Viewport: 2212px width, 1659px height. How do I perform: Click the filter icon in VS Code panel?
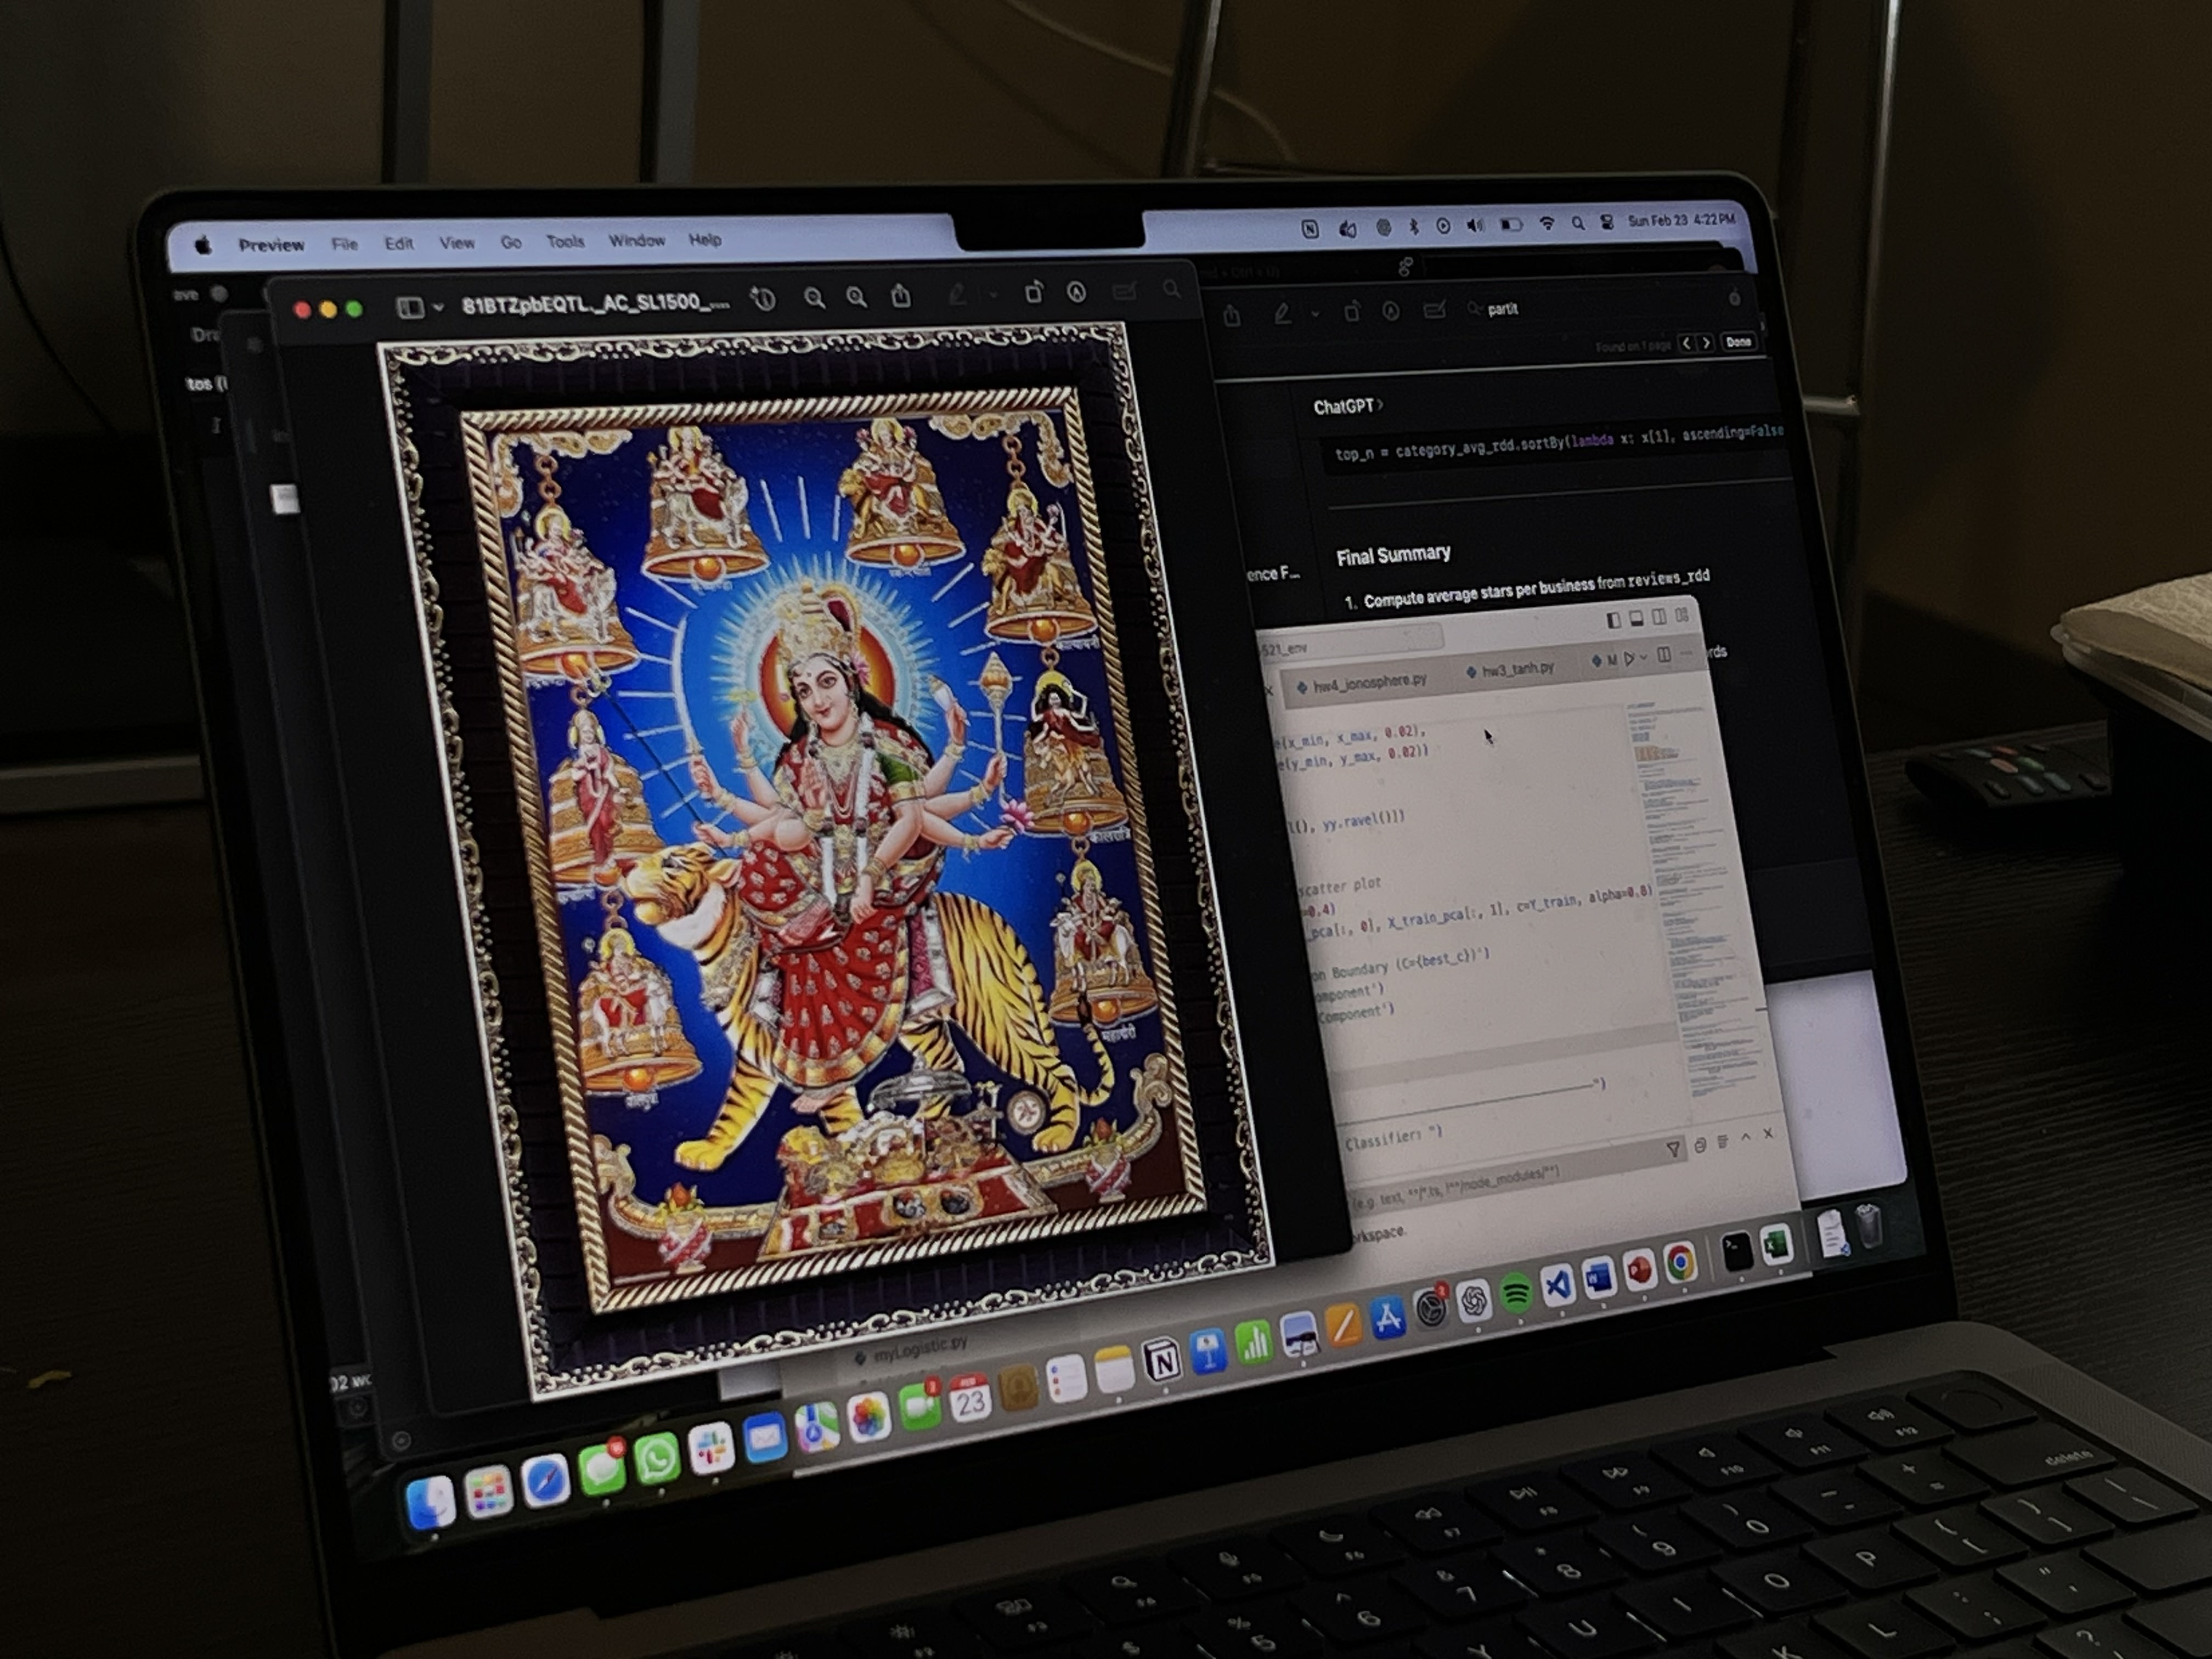(x=1673, y=1150)
